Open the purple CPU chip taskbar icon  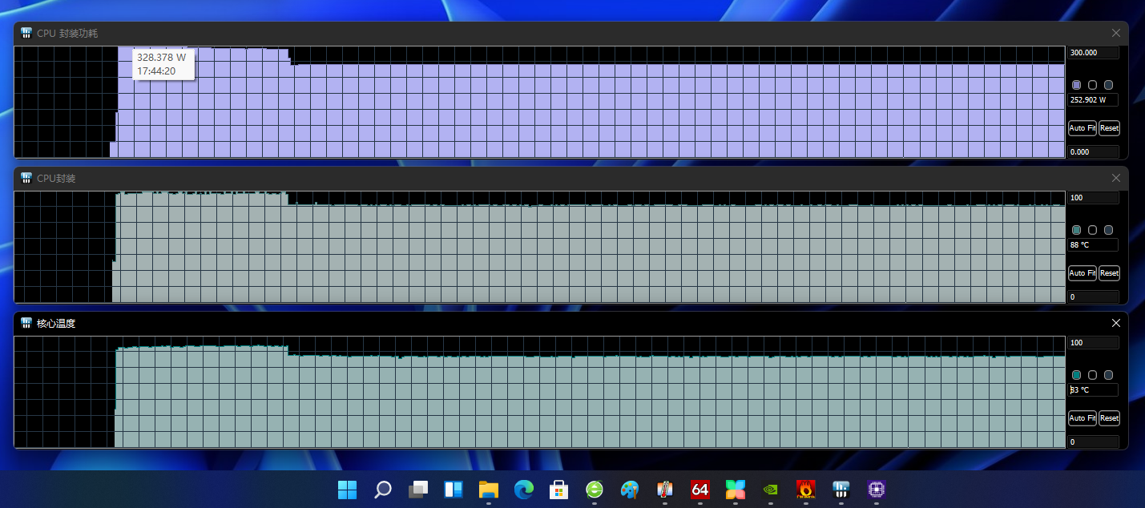[x=876, y=489]
